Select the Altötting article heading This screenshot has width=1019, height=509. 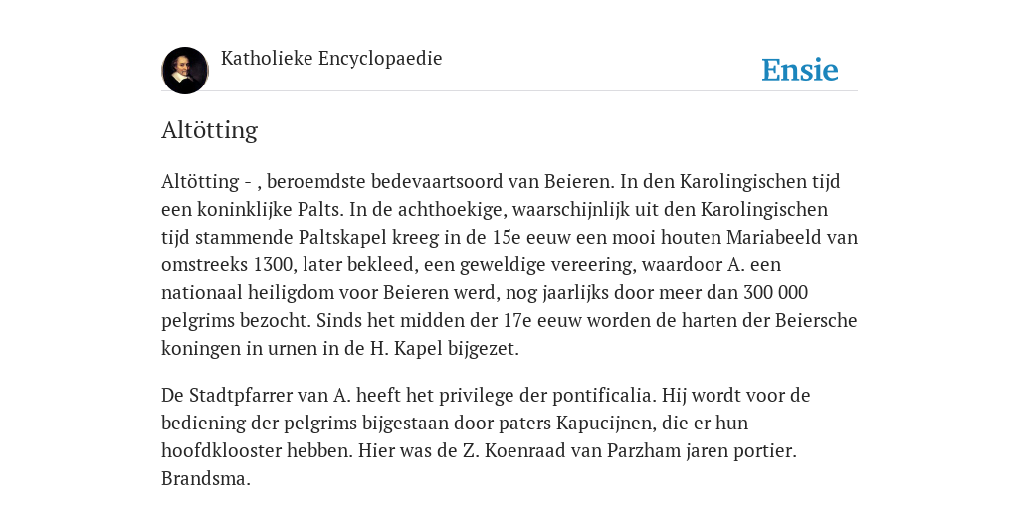(x=209, y=130)
